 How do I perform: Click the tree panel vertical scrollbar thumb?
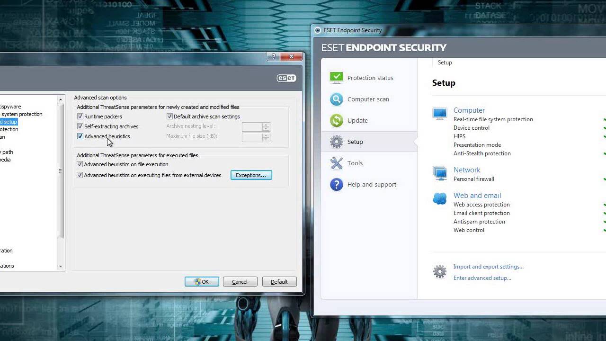click(61, 171)
